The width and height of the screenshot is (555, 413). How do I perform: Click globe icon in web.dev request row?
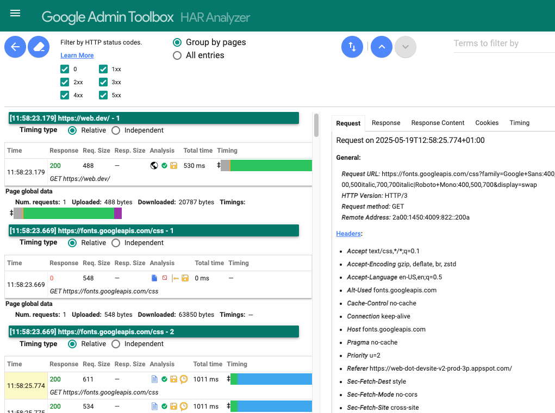tap(154, 166)
